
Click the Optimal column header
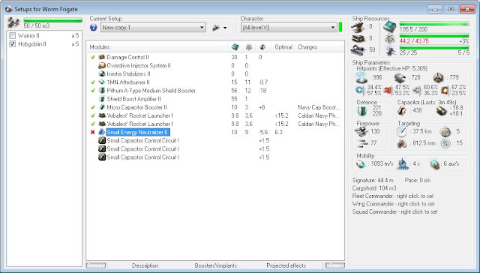point(283,47)
